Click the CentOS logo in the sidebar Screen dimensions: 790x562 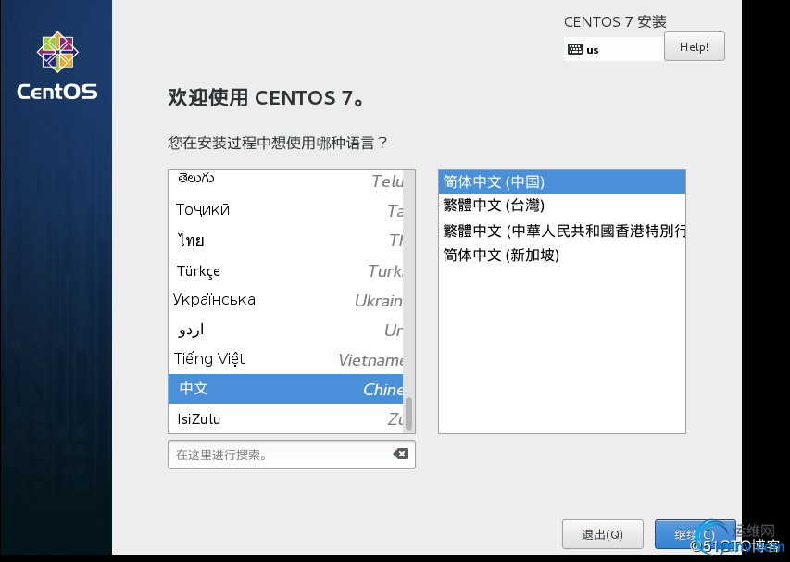click(56, 66)
